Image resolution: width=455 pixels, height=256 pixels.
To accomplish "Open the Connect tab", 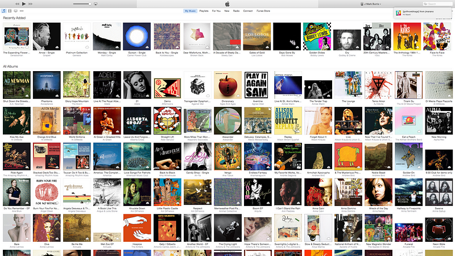I will pyautogui.click(x=248, y=11).
